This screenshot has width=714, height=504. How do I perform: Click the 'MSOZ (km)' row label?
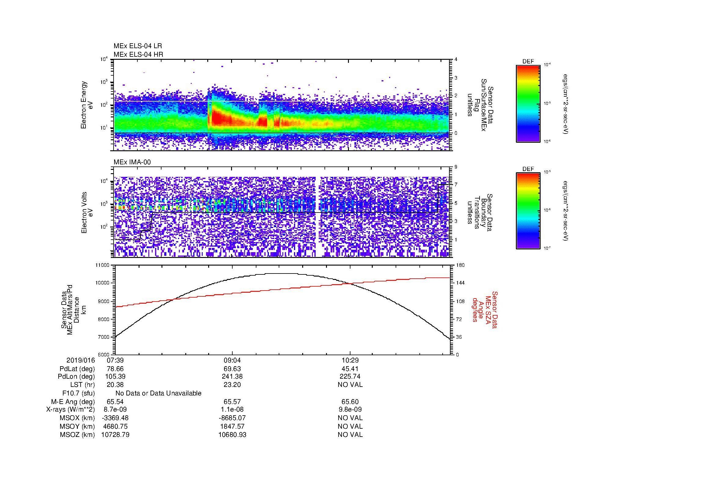(77, 435)
